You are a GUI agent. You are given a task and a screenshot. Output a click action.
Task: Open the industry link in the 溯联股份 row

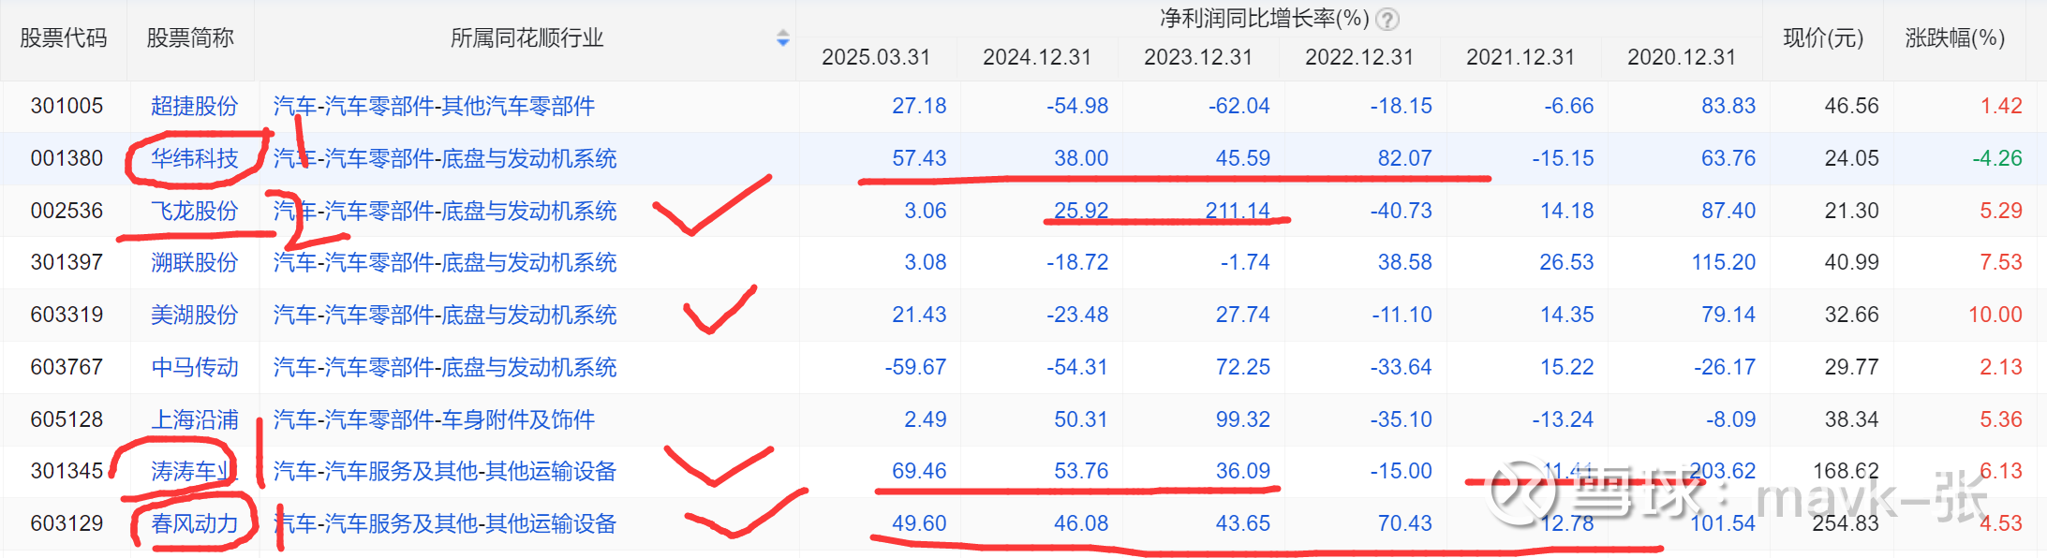click(445, 262)
